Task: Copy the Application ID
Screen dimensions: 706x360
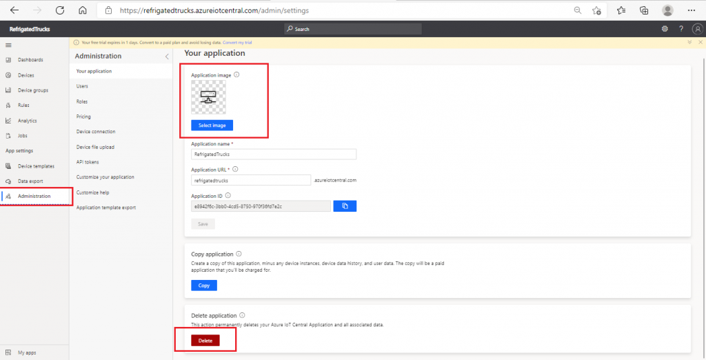Action: 345,206
